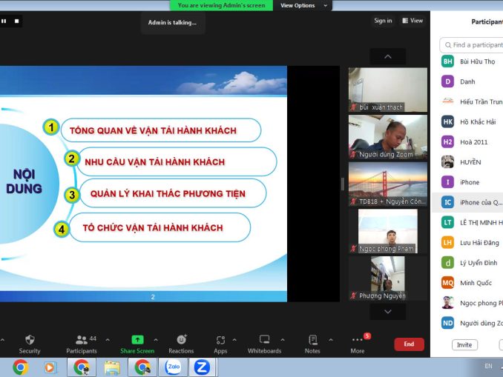Screen dimensions: 503x377
Task: Stop the recording
Action: pyautogui.click(x=16, y=21)
